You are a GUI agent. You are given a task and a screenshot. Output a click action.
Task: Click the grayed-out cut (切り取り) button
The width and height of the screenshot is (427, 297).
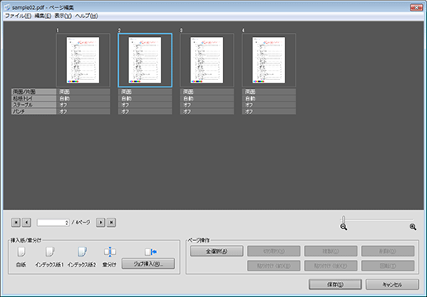pyautogui.click(x=273, y=251)
